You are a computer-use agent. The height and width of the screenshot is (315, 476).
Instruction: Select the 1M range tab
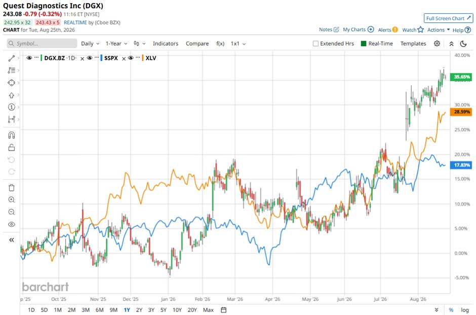pyautogui.click(x=58, y=310)
